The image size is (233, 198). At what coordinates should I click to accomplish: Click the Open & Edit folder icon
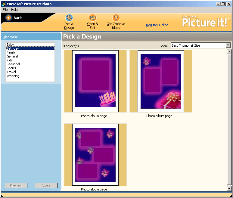(x=92, y=18)
